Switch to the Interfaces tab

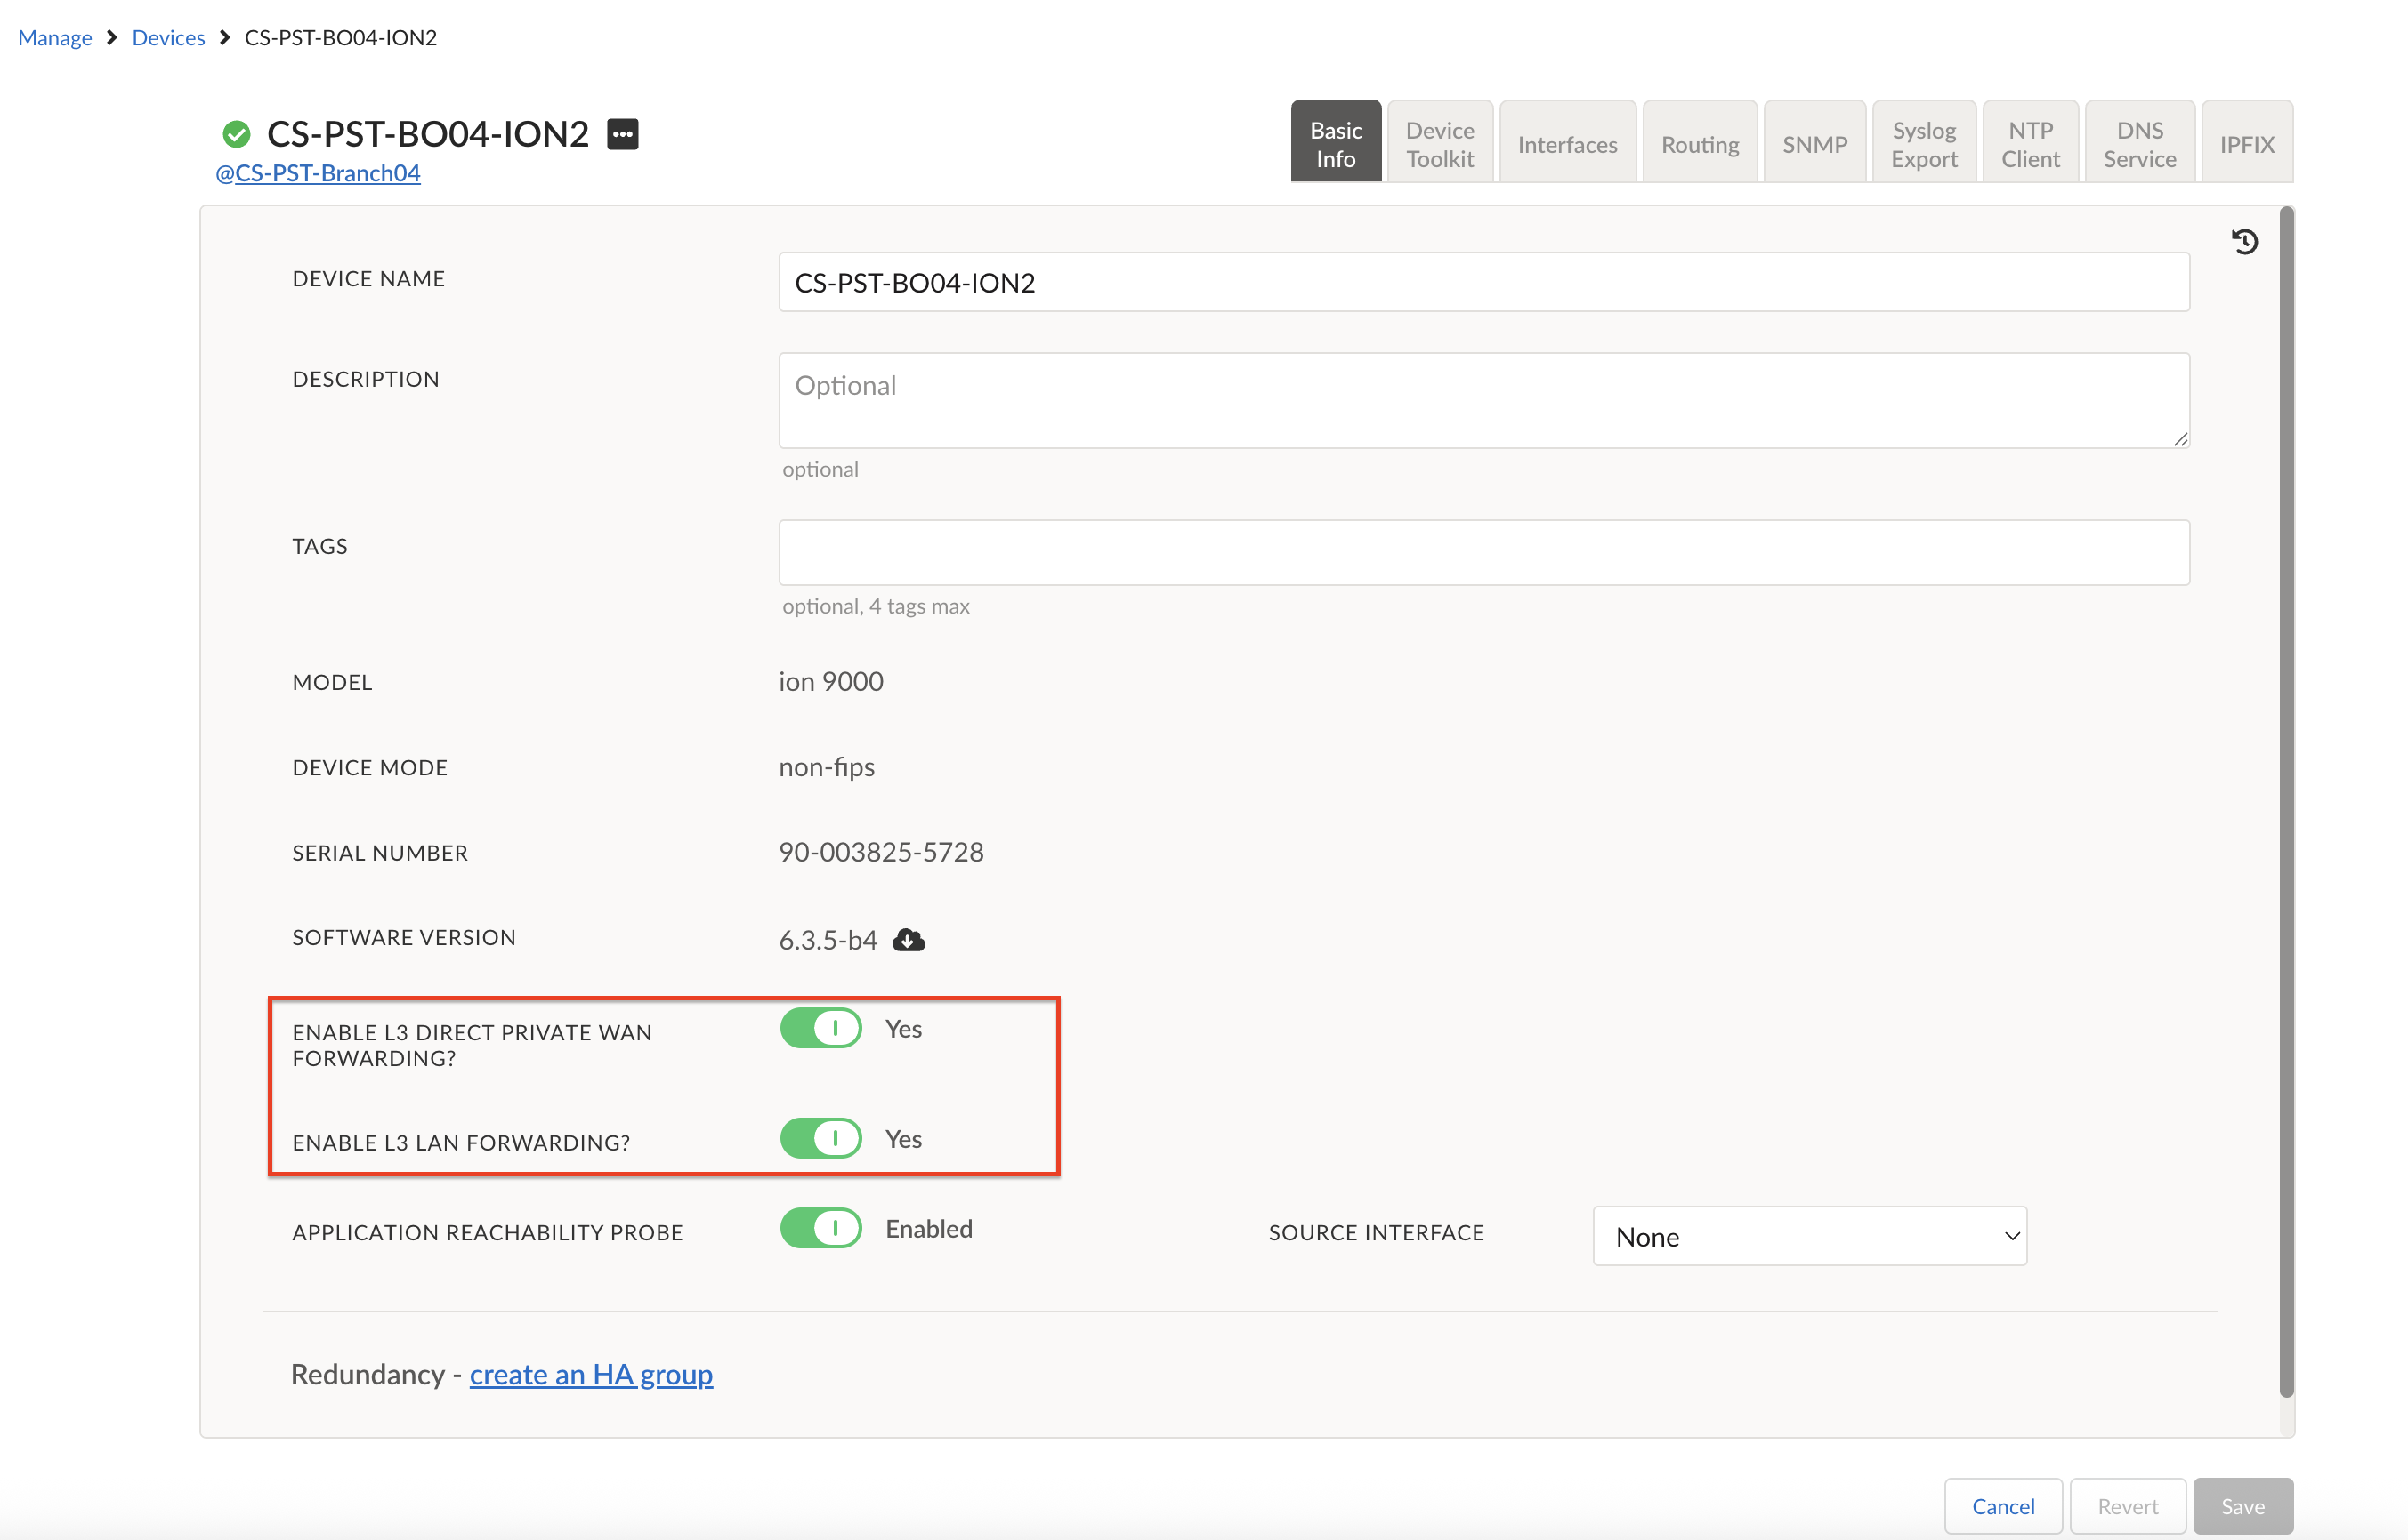1566,144
